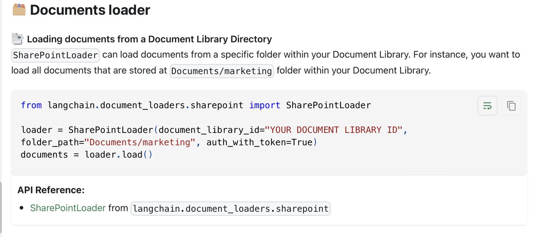Click the 'langchain.document_loaders.sharepoint' inline code in API Reference
The width and height of the screenshot is (541, 237).
click(x=230, y=209)
